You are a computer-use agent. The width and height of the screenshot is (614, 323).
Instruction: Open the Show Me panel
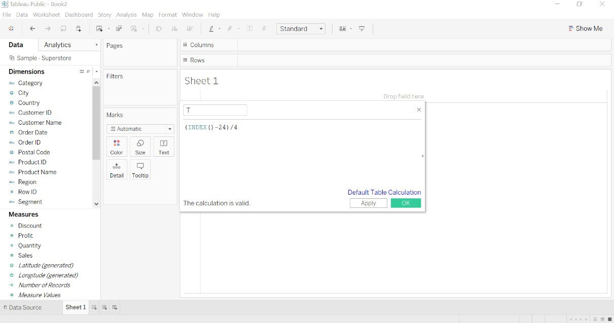(x=586, y=29)
